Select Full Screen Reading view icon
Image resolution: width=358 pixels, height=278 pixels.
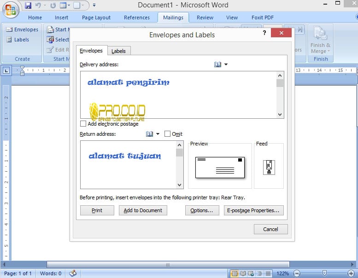(243, 273)
